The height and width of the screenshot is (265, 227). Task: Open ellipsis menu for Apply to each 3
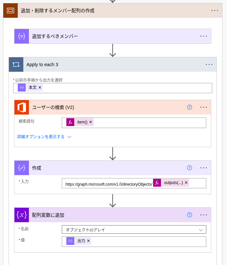click(209, 65)
